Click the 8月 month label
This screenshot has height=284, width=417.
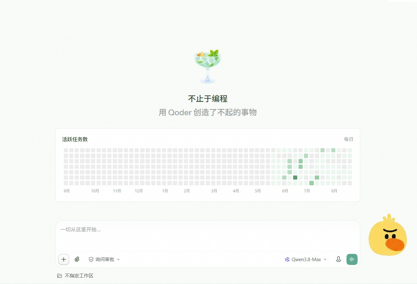pyautogui.click(x=334, y=191)
